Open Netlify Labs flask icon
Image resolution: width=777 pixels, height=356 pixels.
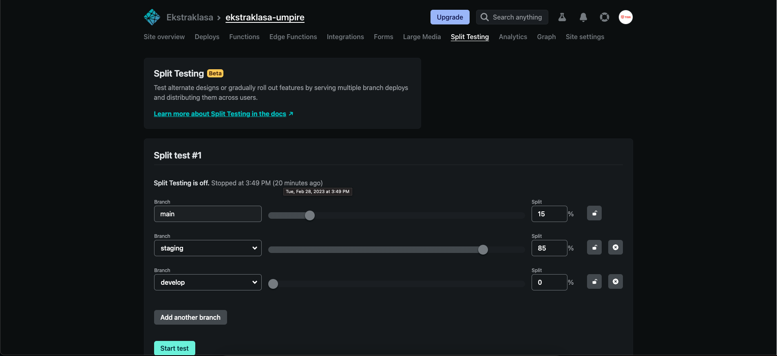tap(562, 17)
